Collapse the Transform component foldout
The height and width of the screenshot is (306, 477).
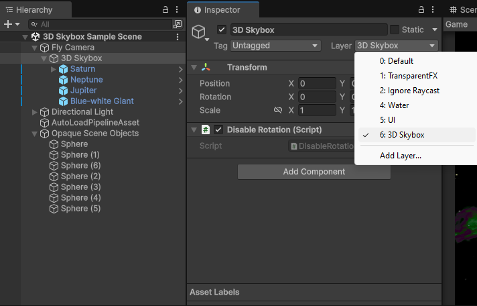click(x=194, y=68)
